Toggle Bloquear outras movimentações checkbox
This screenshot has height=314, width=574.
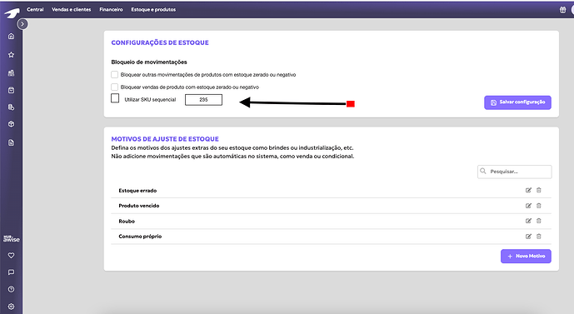click(x=115, y=75)
